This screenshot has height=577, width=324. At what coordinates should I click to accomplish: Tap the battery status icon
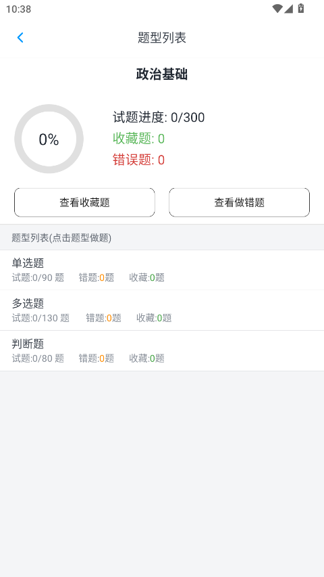pos(301,8)
